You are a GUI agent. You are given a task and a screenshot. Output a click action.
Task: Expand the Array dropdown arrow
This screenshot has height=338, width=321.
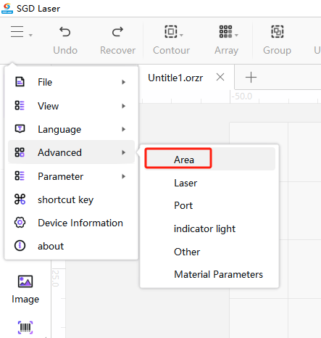tap(237, 36)
